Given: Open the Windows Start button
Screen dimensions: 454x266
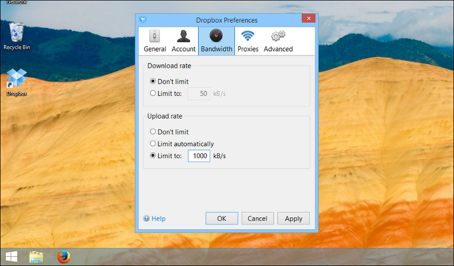Looking at the screenshot, I should click(11, 257).
